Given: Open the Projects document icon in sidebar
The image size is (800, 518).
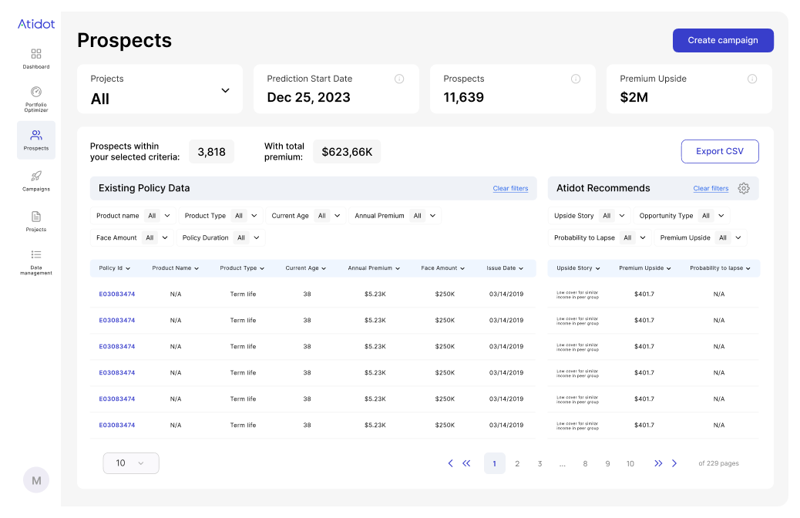Looking at the screenshot, I should [x=36, y=217].
